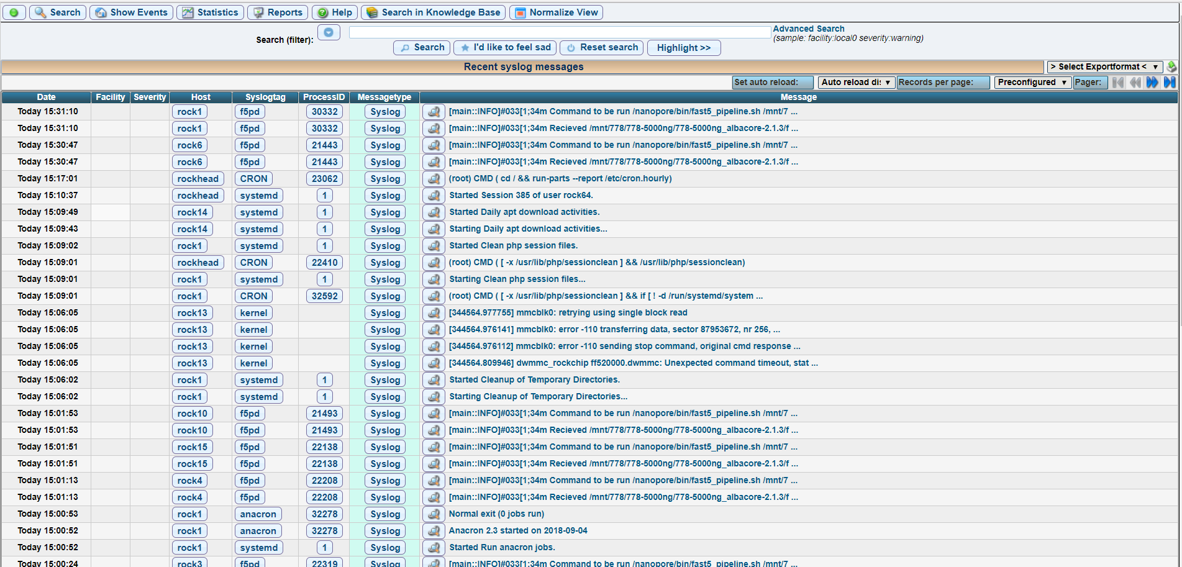Open the Advanced Search link
1182x567 pixels.
pyautogui.click(x=808, y=29)
